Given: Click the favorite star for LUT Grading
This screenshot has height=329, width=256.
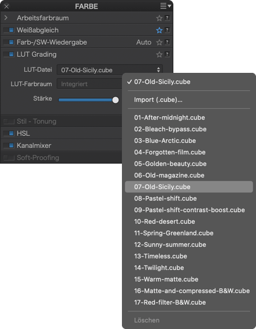Looking at the screenshot, I should pos(159,54).
